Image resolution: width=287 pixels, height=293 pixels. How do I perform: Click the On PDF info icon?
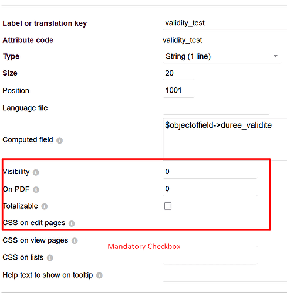(x=36, y=189)
